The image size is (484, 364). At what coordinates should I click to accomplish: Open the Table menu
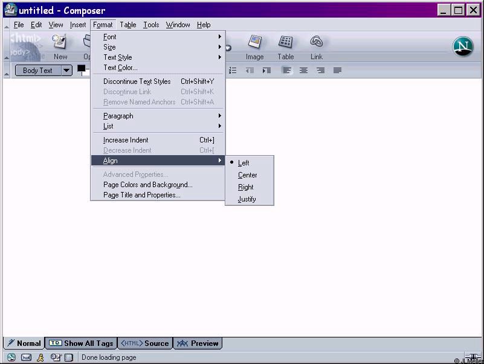coord(127,25)
